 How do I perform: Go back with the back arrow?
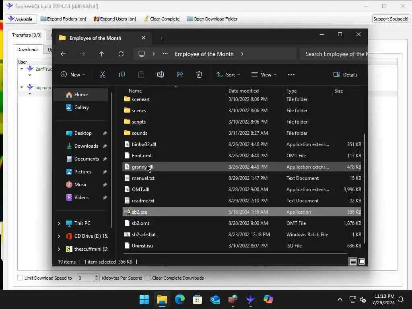pyautogui.click(x=63, y=54)
